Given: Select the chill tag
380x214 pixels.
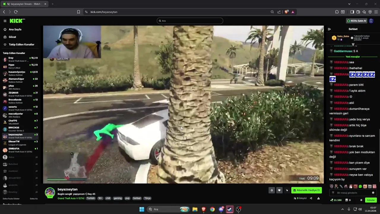Looking at the screenshot, I should pyautogui.click(x=108, y=198).
